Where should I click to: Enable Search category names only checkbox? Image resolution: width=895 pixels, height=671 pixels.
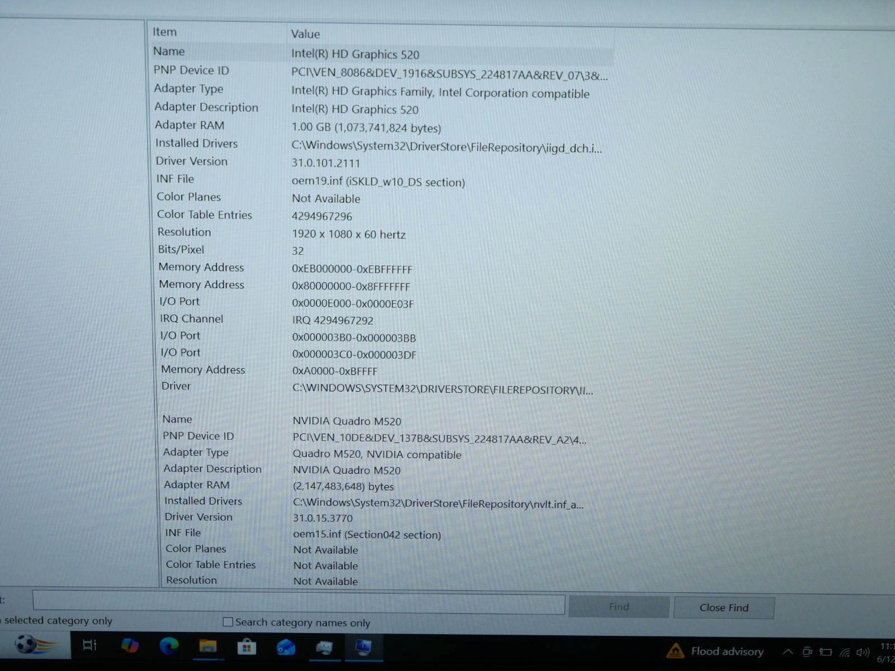tap(228, 622)
